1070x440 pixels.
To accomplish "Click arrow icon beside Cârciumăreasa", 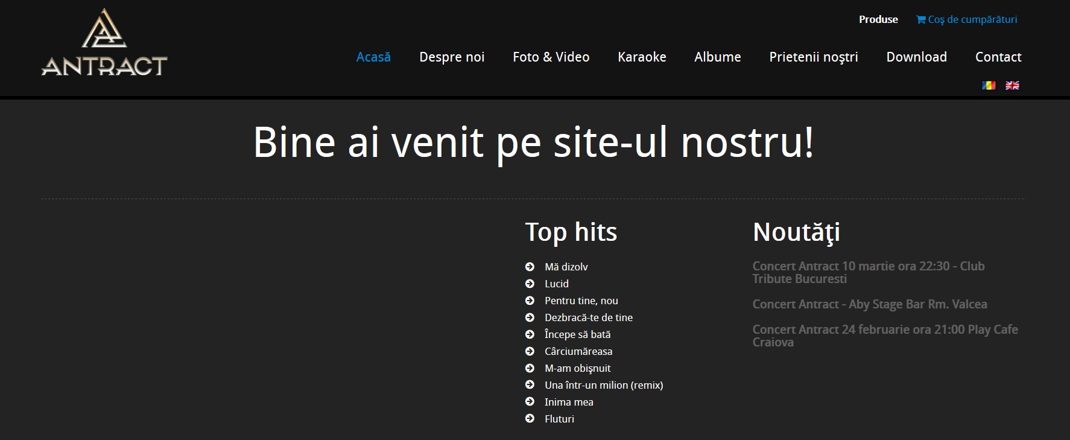I will pyautogui.click(x=530, y=351).
